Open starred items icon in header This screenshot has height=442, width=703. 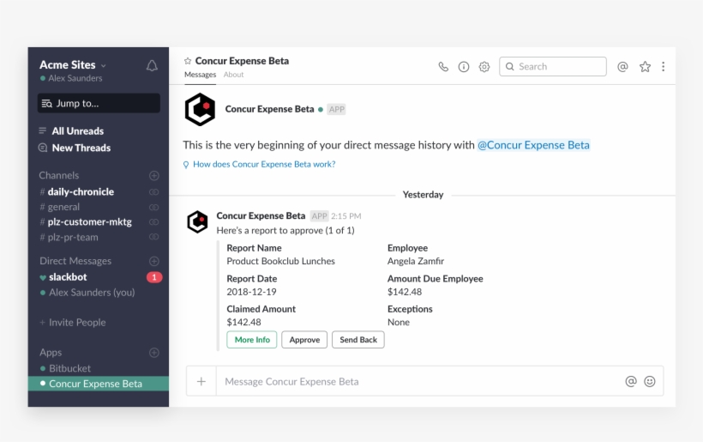(x=645, y=67)
